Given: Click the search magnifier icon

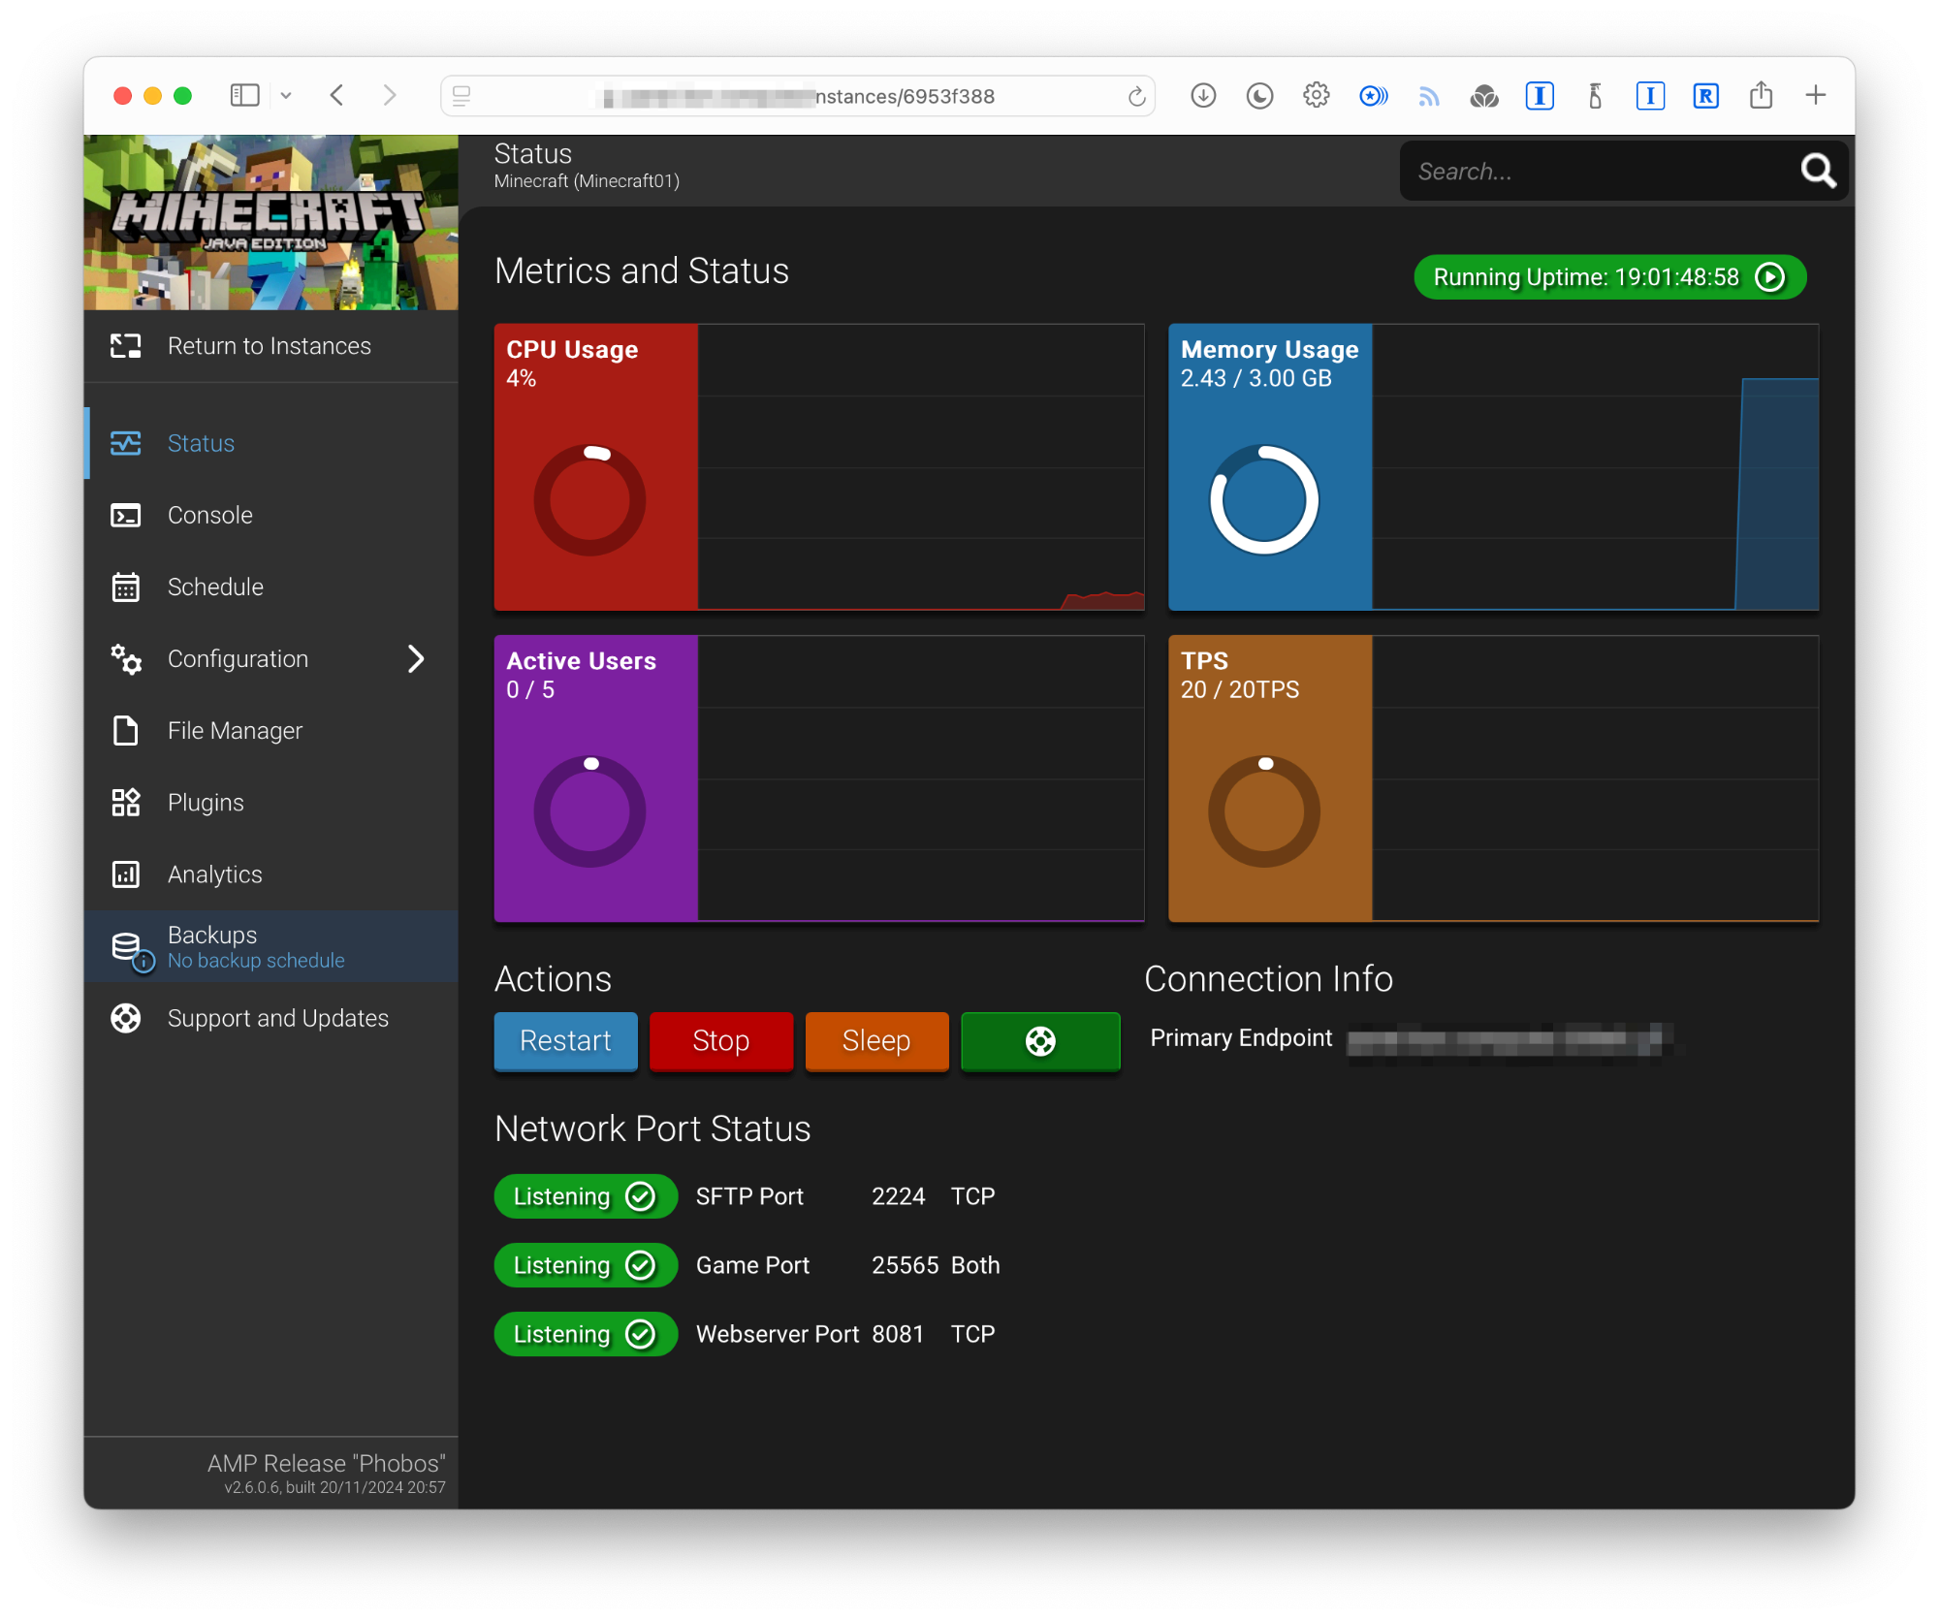Looking at the screenshot, I should [1818, 172].
